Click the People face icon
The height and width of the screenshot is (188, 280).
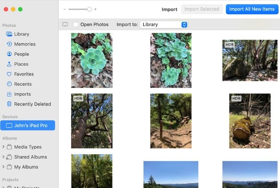[x=9, y=54]
